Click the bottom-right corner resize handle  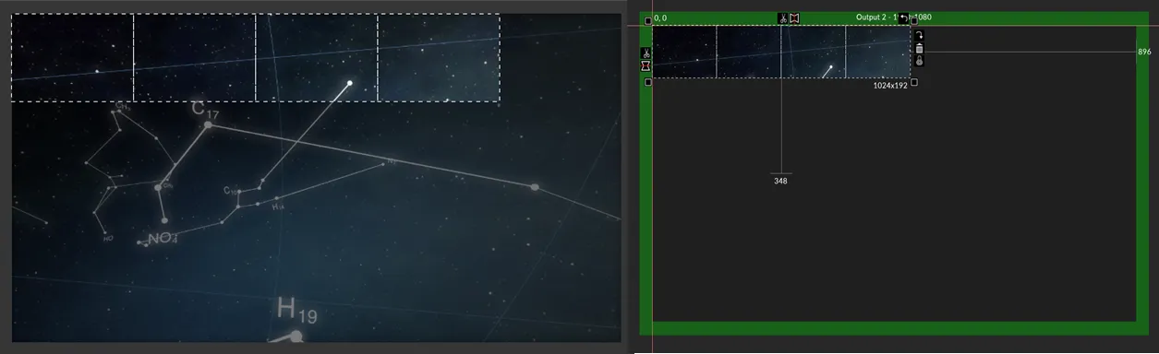click(914, 82)
